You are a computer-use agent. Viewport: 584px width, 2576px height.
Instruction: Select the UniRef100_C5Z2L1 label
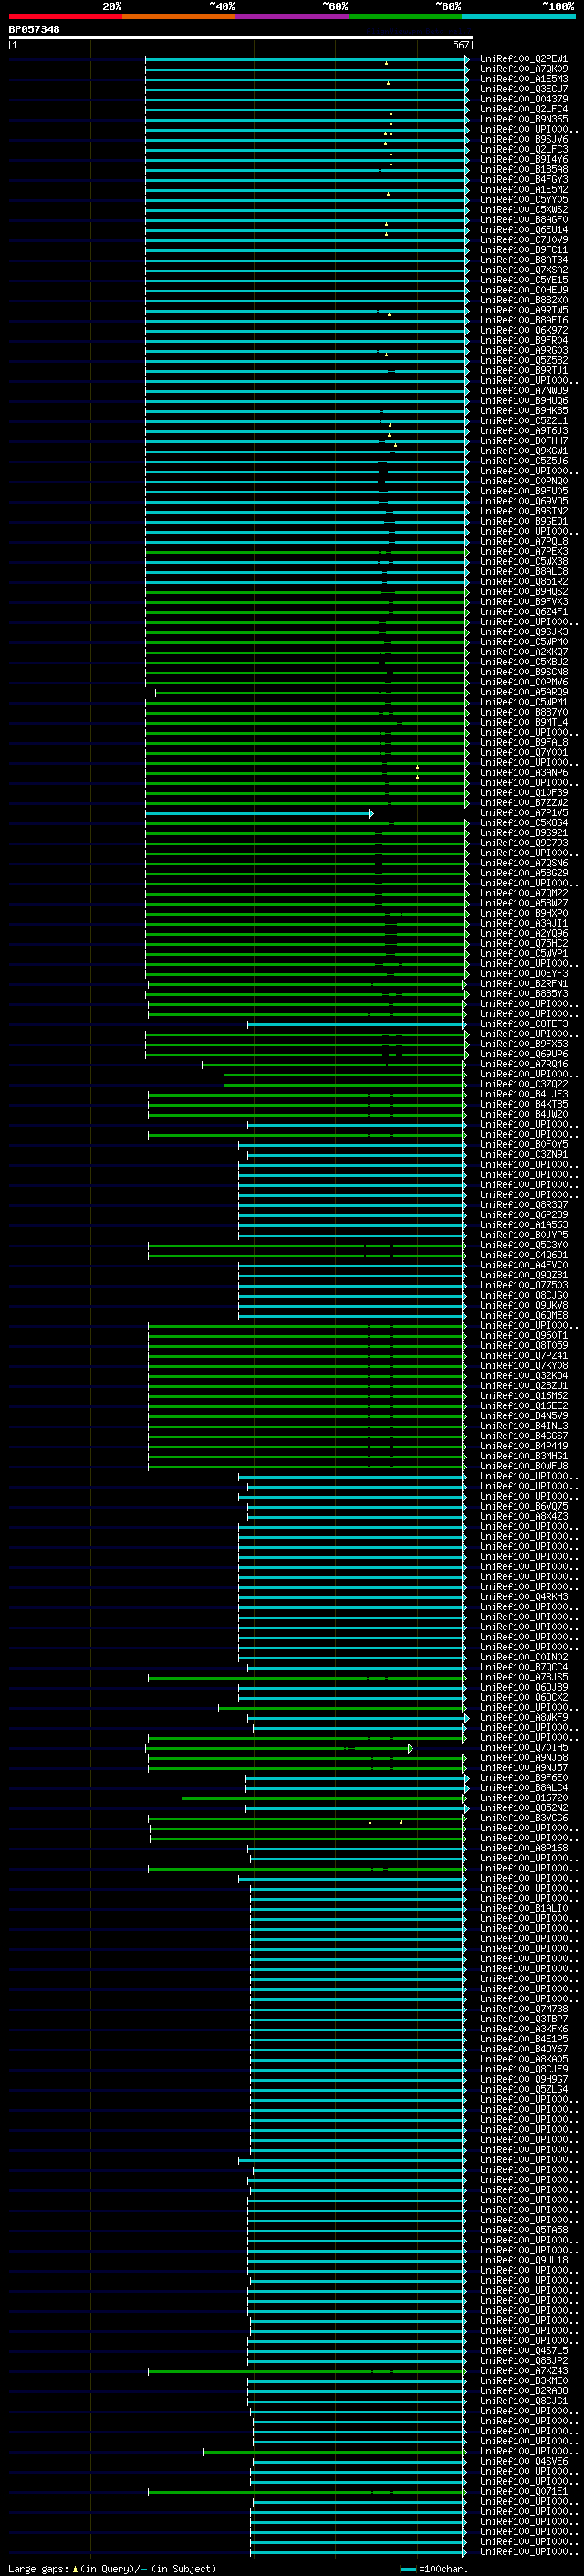523,421
